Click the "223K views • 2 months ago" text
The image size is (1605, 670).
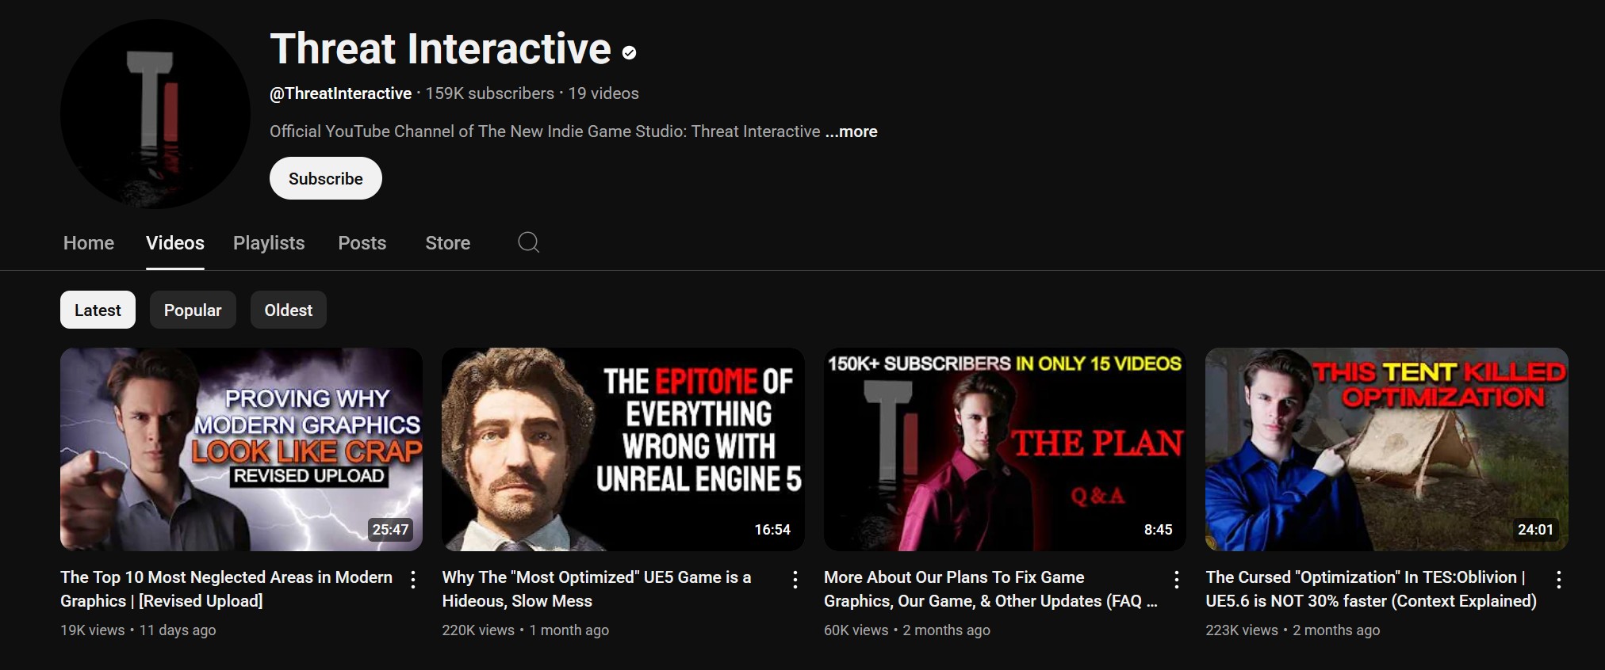pyautogui.click(x=1293, y=630)
